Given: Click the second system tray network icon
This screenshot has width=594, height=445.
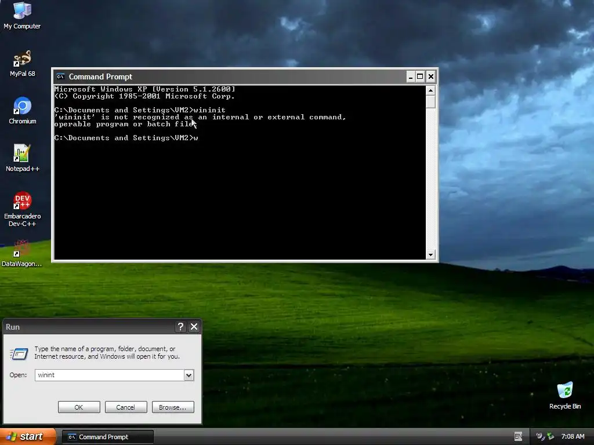Looking at the screenshot, I should 550,437.
